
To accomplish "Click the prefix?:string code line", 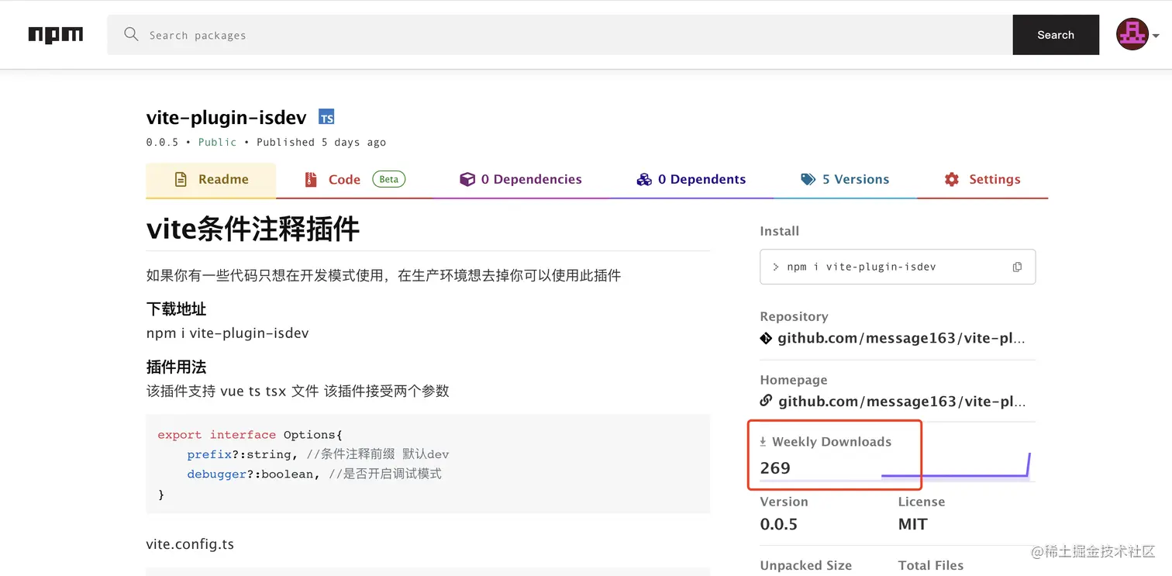I will pos(318,454).
